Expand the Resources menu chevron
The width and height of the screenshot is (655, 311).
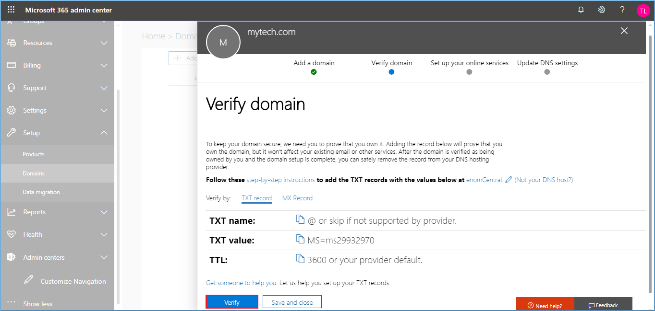point(104,43)
